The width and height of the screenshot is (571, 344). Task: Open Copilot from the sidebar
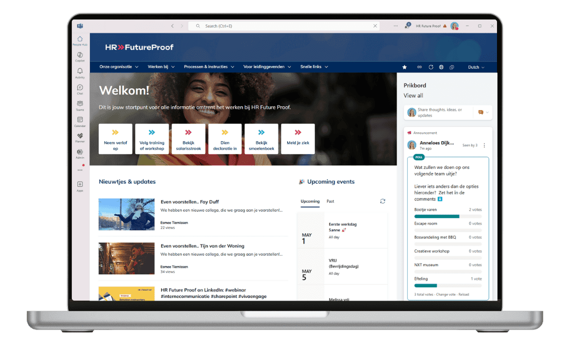click(80, 57)
